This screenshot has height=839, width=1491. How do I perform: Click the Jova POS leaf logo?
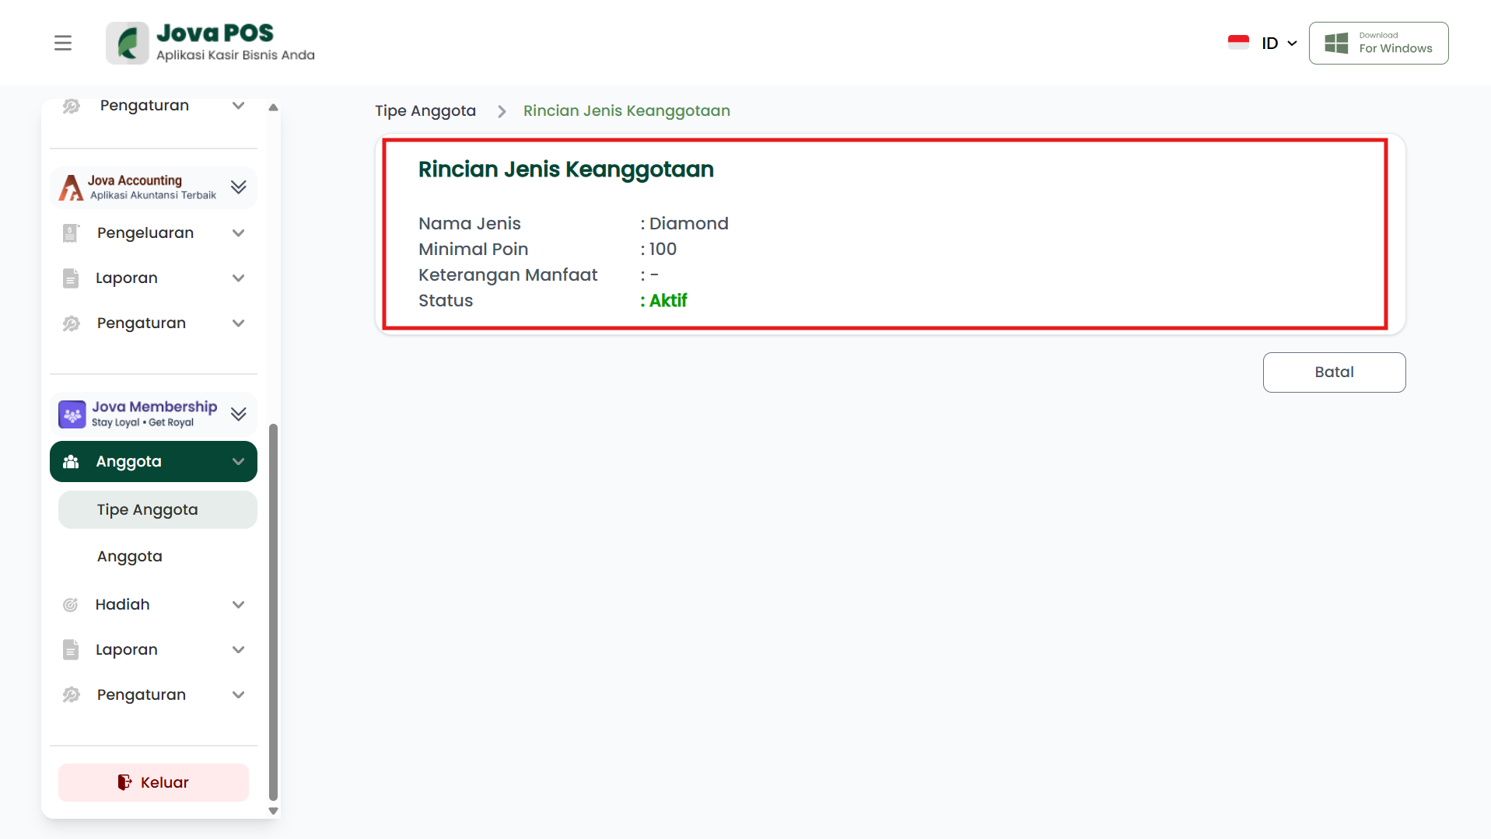128,43
